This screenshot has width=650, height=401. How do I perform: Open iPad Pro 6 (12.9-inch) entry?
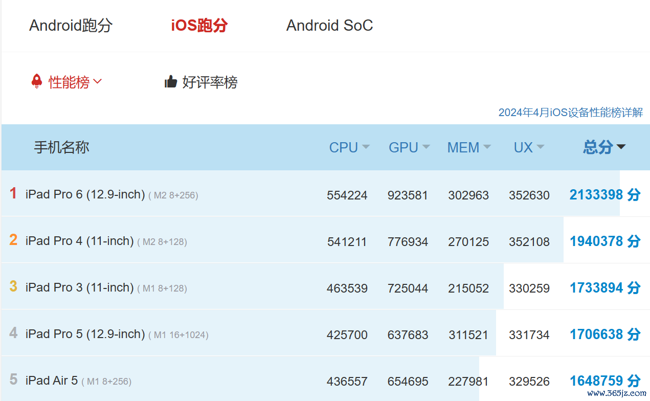[x=85, y=194]
